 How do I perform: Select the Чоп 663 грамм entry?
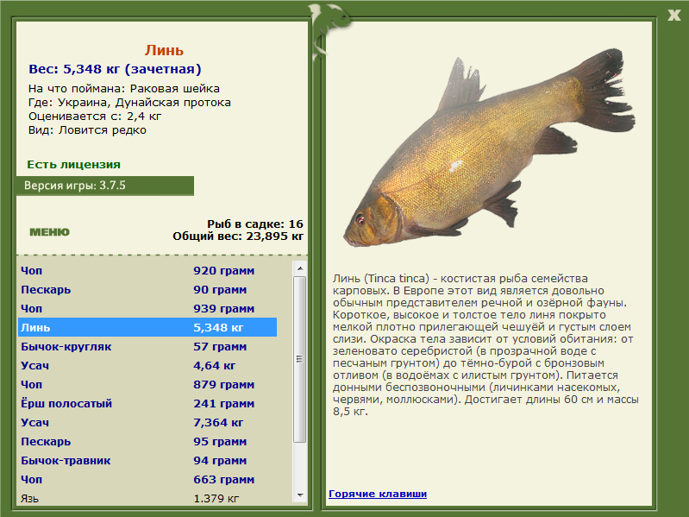147,480
